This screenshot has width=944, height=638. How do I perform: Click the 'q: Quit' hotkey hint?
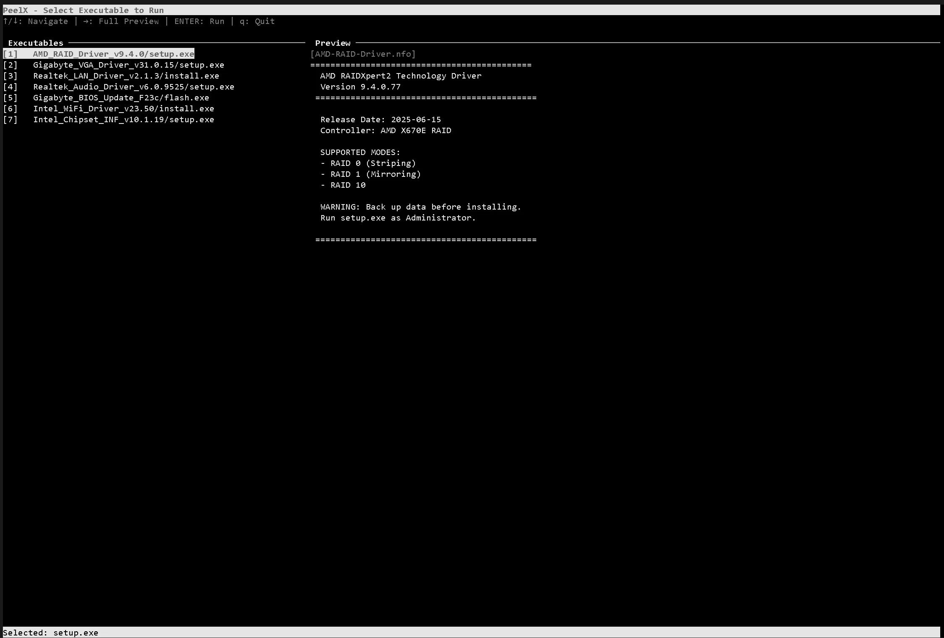coord(257,21)
